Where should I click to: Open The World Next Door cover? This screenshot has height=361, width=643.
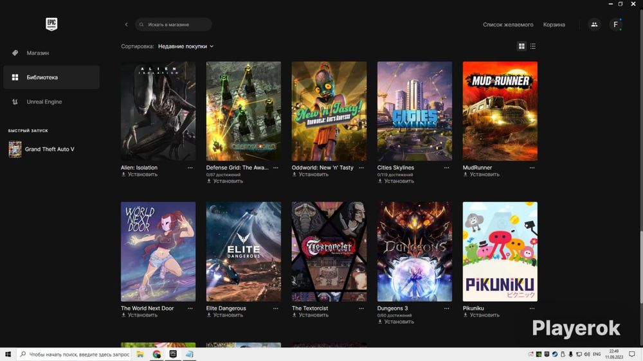pyautogui.click(x=158, y=252)
